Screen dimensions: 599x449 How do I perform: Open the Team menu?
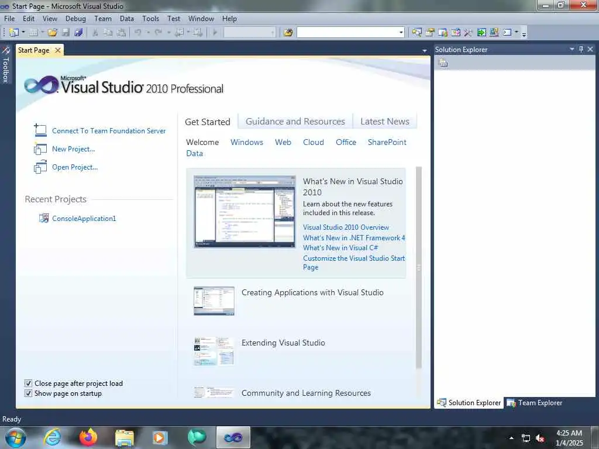click(x=103, y=18)
